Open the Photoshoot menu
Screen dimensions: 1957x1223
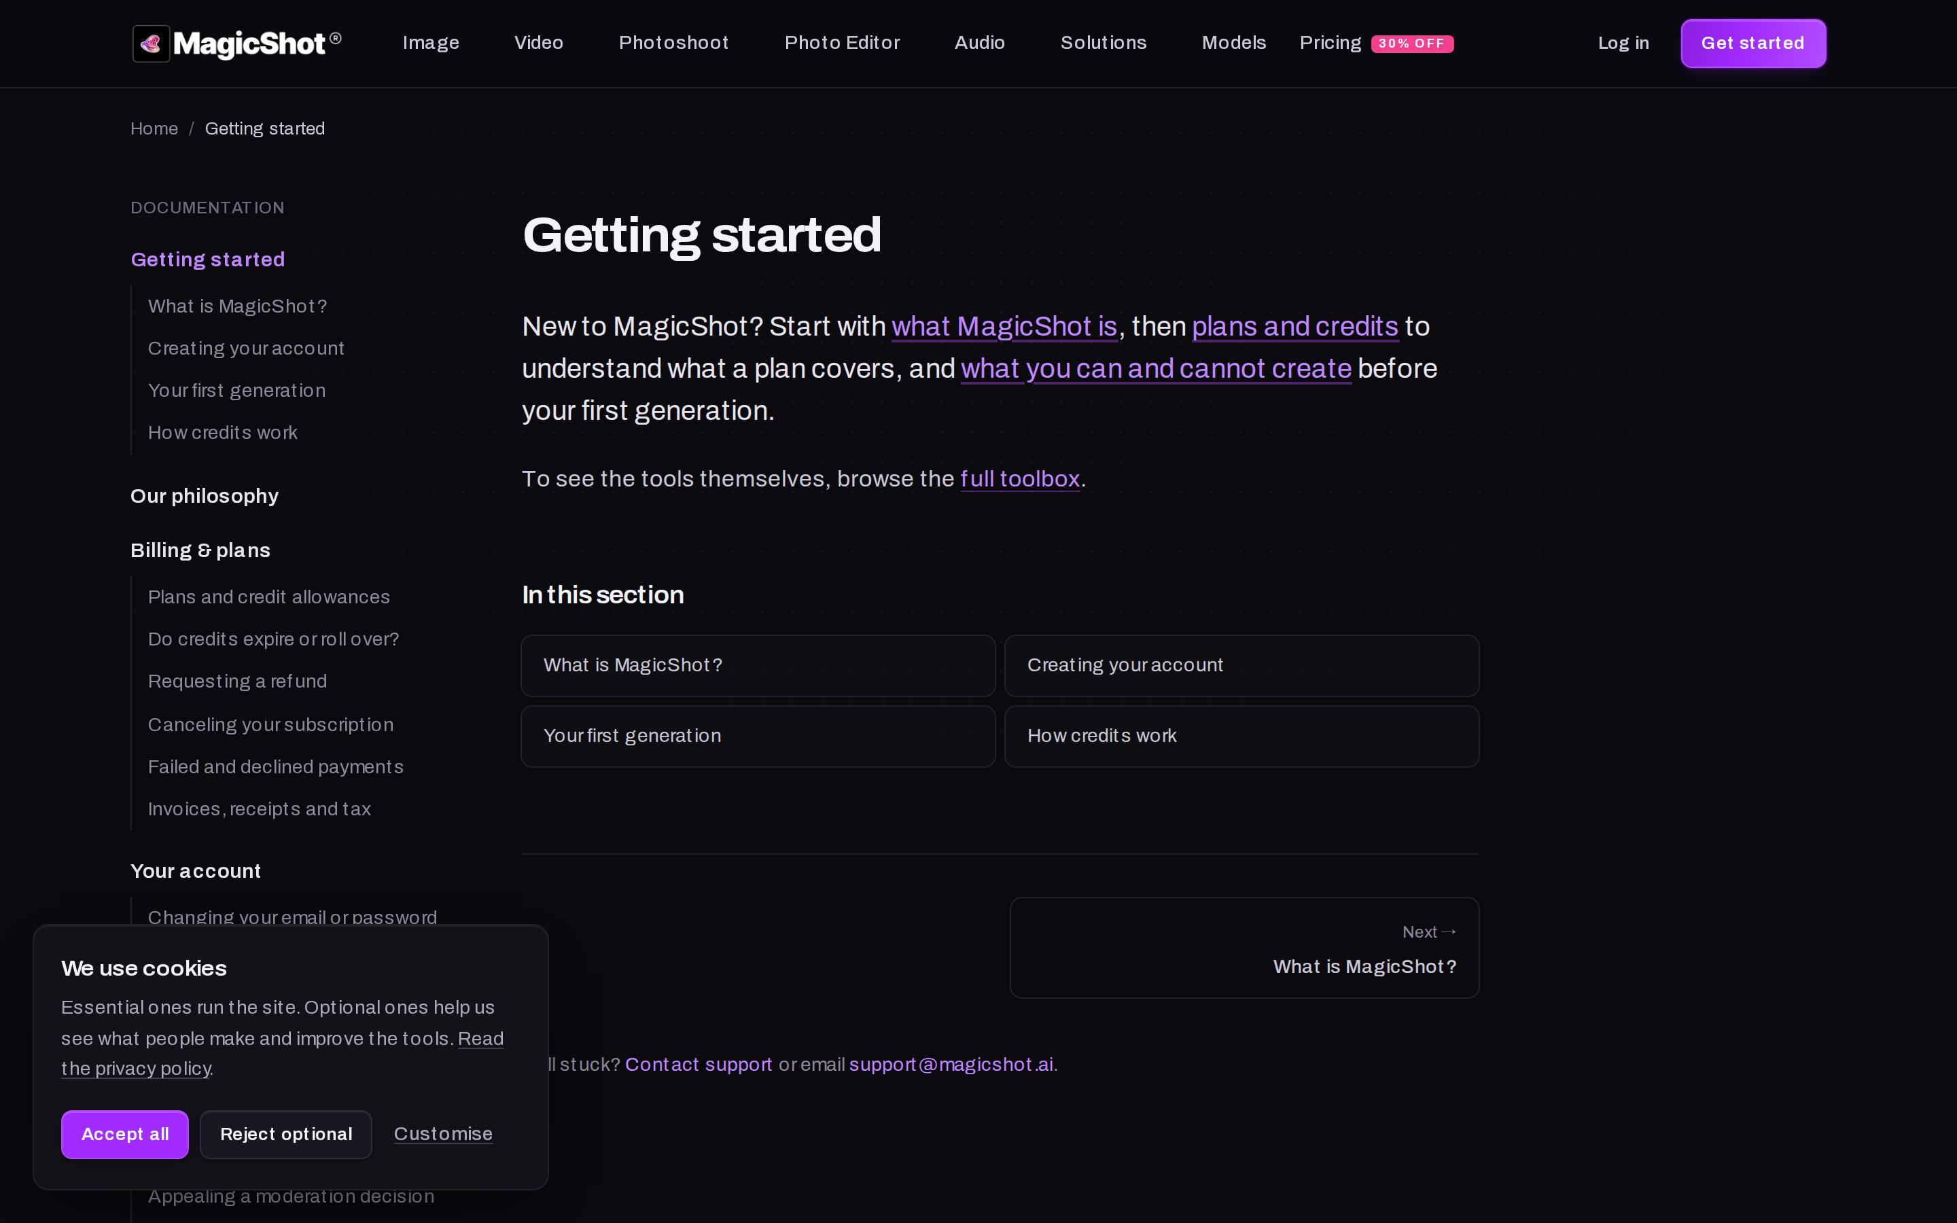673,43
